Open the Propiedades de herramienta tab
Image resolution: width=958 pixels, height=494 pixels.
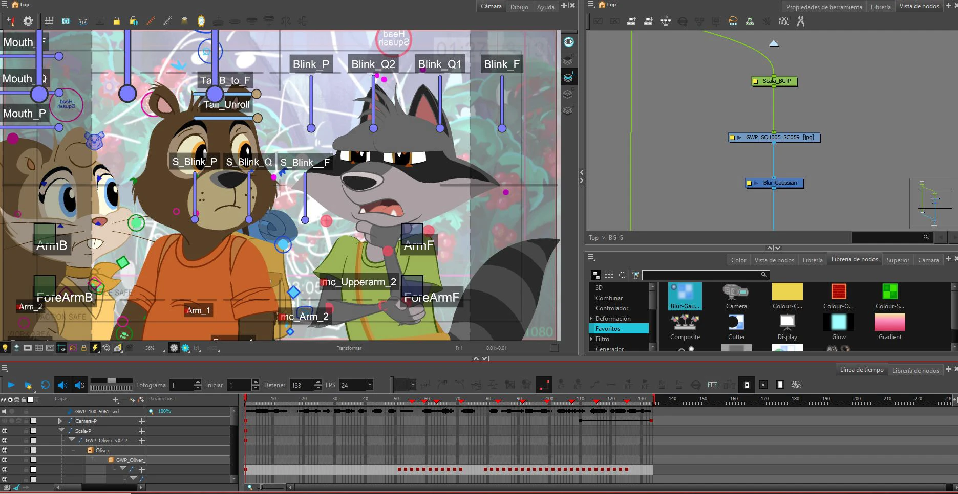(823, 7)
